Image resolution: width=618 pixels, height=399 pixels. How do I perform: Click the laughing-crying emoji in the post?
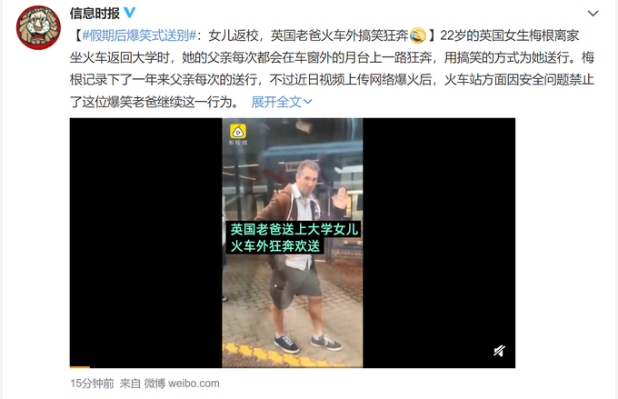pyautogui.click(x=418, y=35)
